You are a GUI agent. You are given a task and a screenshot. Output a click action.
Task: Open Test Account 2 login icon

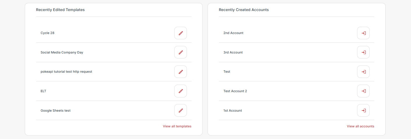pos(363,91)
